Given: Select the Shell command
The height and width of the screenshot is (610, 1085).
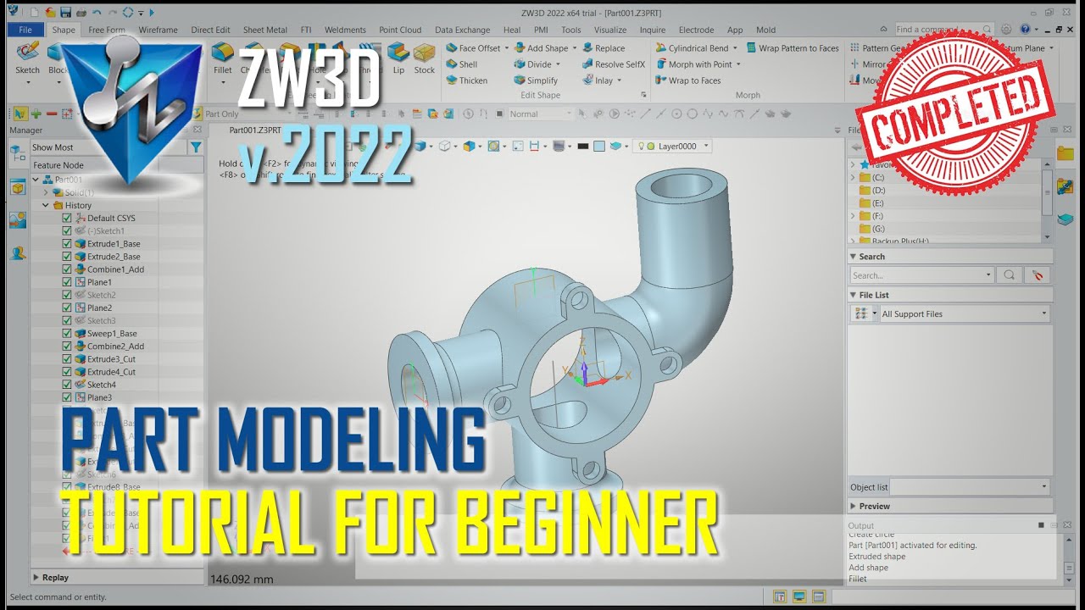Looking at the screenshot, I should 461,64.
